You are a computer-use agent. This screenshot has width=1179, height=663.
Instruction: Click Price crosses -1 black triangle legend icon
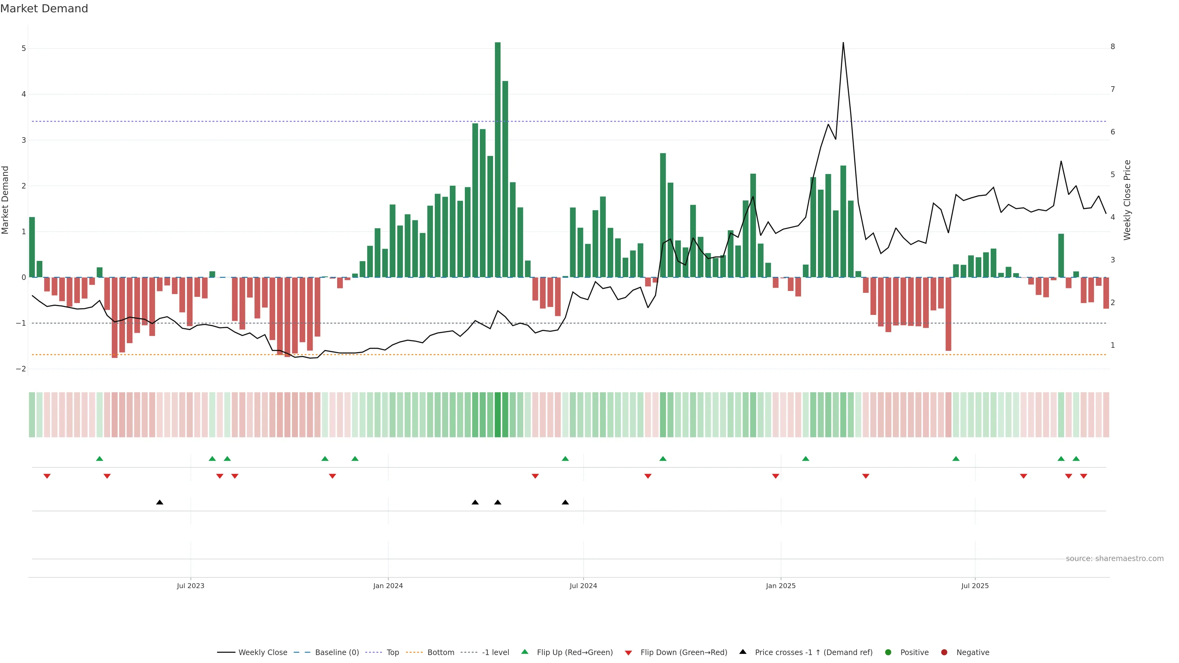tap(743, 652)
